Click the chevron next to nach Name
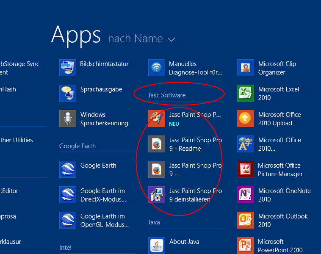The width and height of the screenshot is (321, 254). click(x=172, y=39)
